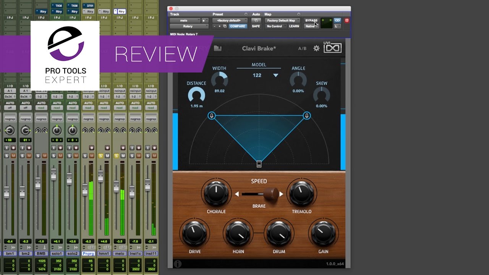Click the right speed arrow

pyautogui.click(x=282, y=194)
